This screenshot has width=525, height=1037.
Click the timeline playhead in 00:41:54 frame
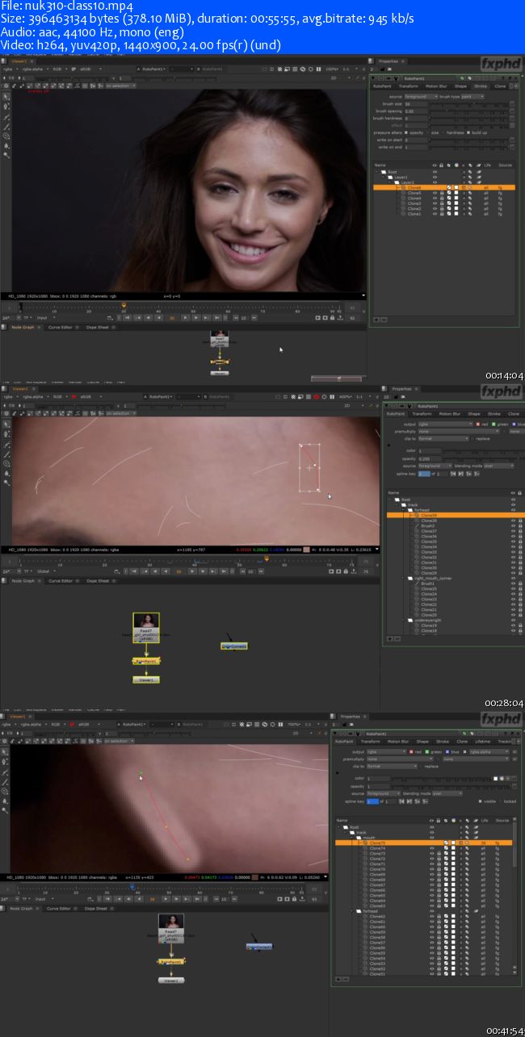click(132, 887)
